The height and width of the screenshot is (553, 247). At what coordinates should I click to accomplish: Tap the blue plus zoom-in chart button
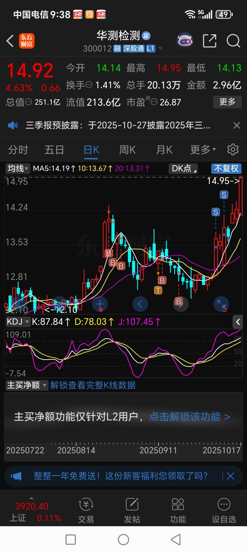pyautogui.click(x=100, y=304)
